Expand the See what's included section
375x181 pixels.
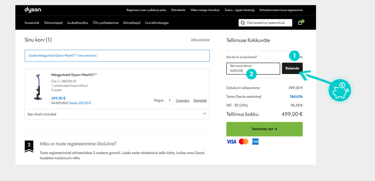point(205,114)
